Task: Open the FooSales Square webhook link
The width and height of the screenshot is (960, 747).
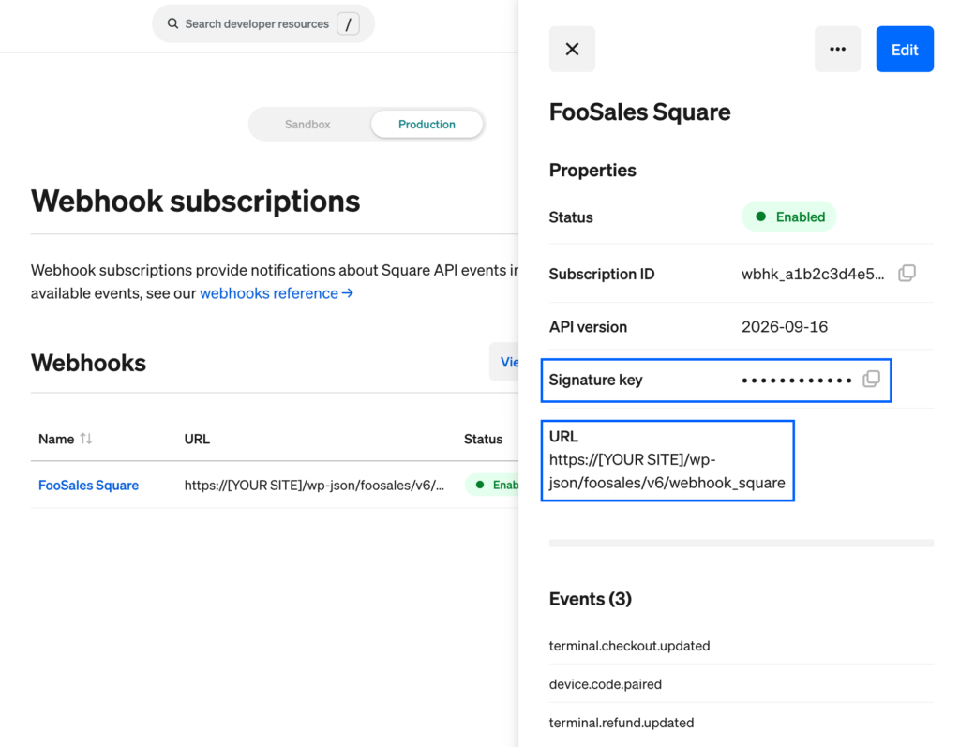Action: tap(89, 485)
